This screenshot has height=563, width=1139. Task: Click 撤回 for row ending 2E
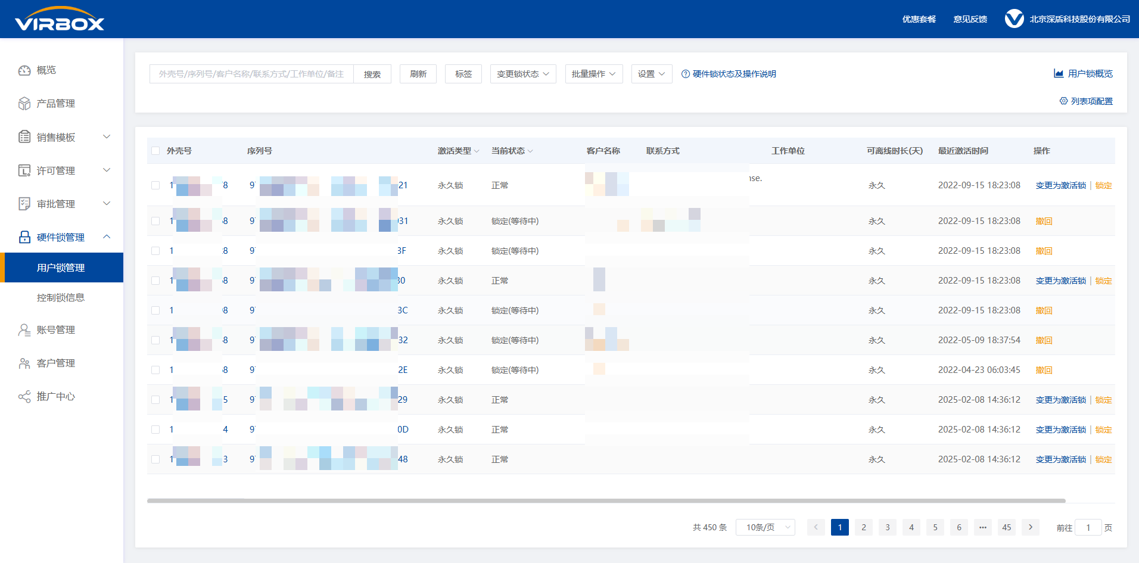tap(1044, 370)
